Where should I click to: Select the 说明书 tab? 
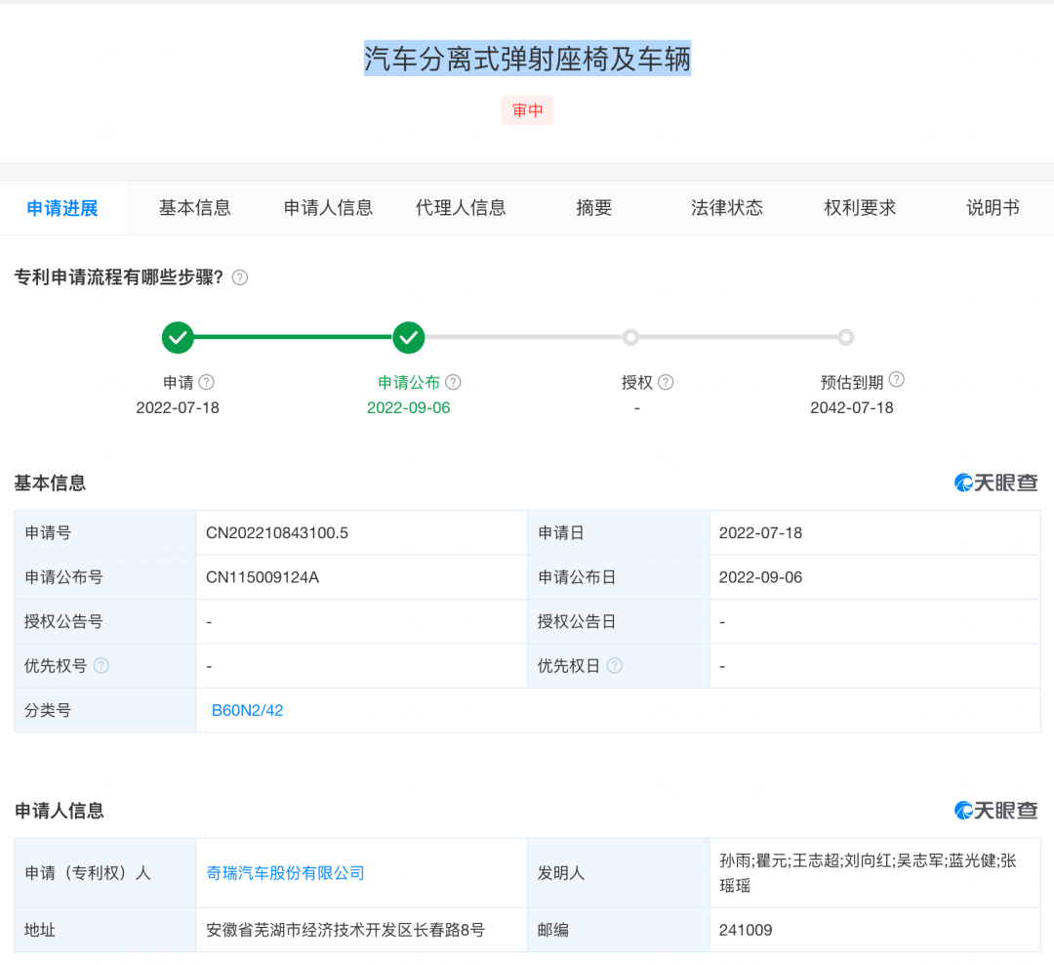pos(993,208)
